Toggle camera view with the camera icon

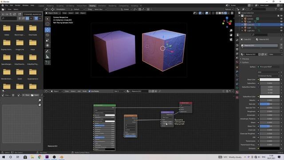point(231,40)
